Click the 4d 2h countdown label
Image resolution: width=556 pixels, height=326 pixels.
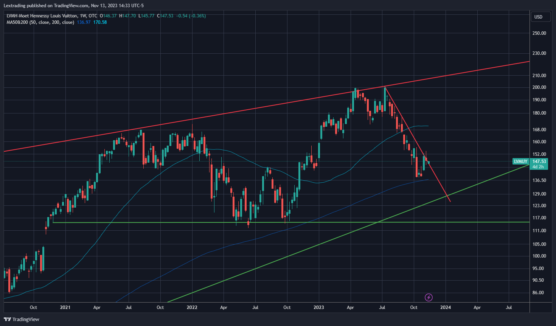pyautogui.click(x=538, y=167)
